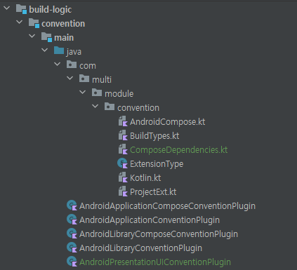Select the java folder label

74,52
